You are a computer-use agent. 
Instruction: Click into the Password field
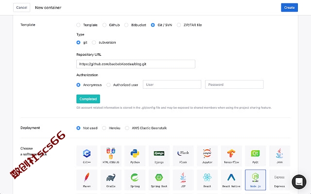pos(234,84)
